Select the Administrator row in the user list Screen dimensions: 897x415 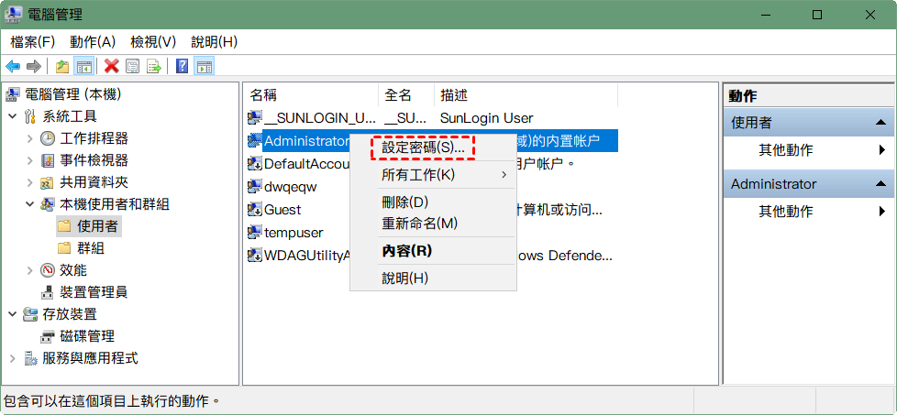432,140
